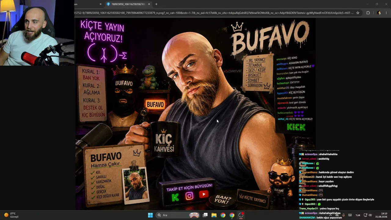
Task: Click the microphone icon in system tray
Action: (343, 215)
